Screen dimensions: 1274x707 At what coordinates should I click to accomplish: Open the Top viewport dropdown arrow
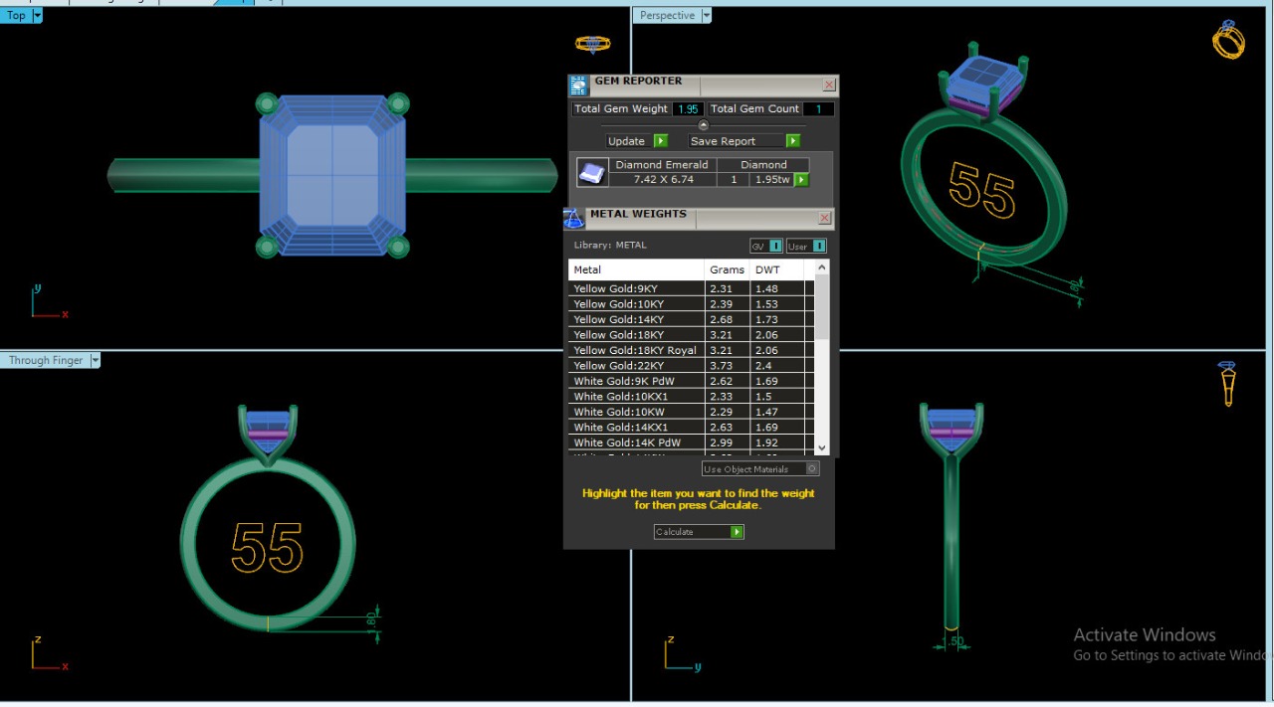[37, 16]
